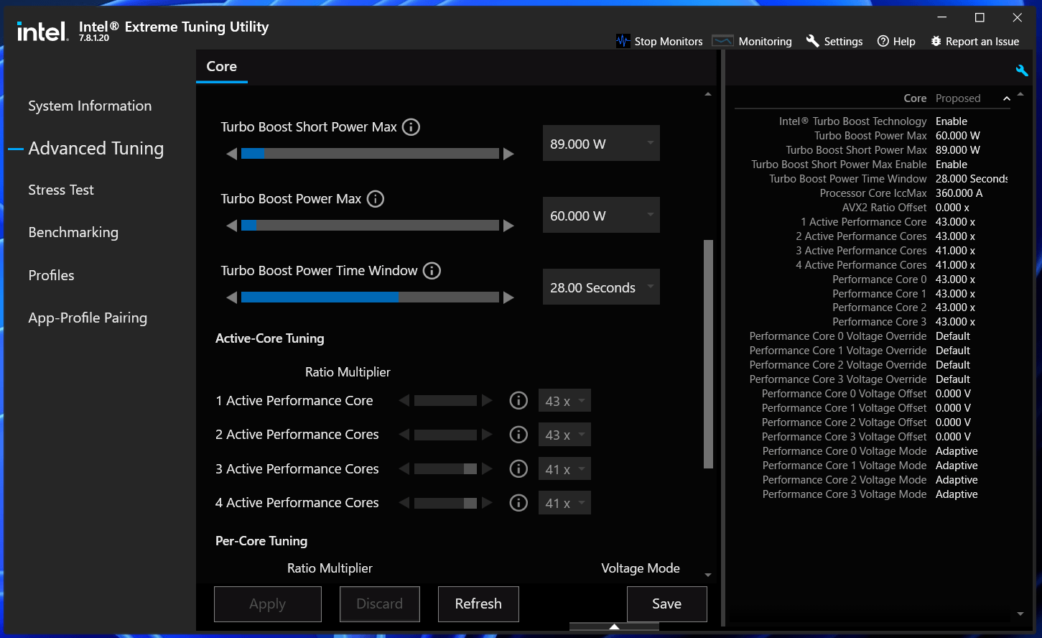
Task: Go to Stress Test section
Action: pyautogui.click(x=61, y=190)
